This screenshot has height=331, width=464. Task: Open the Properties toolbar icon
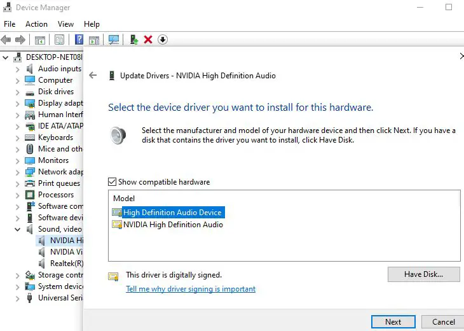pos(60,39)
